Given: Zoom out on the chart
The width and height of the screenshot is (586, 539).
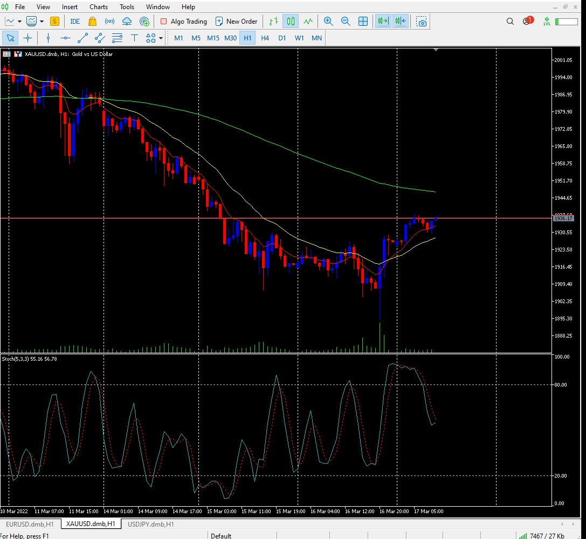Looking at the screenshot, I should pos(346,22).
